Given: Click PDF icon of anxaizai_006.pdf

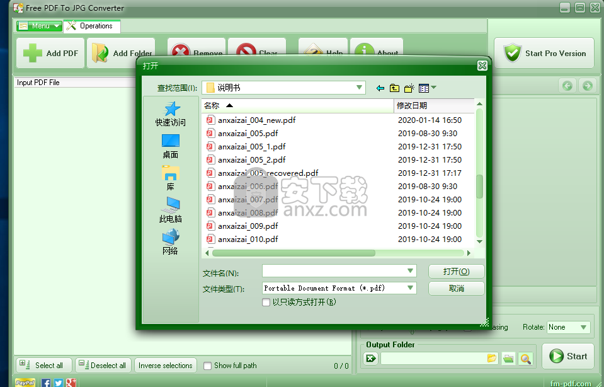Looking at the screenshot, I should (x=210, y=187).
